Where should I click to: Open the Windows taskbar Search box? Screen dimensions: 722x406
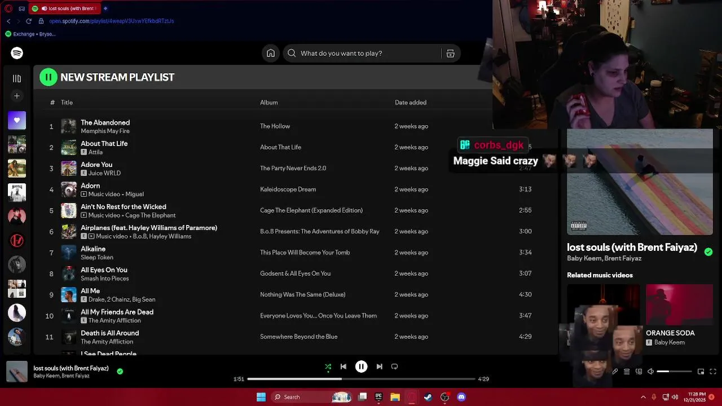click(x=311, y=397)
